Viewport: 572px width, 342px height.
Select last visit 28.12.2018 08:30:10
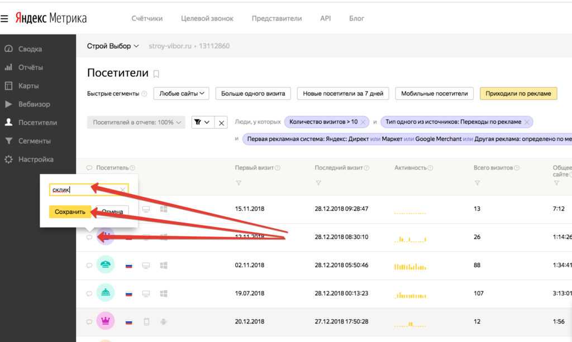341,237
